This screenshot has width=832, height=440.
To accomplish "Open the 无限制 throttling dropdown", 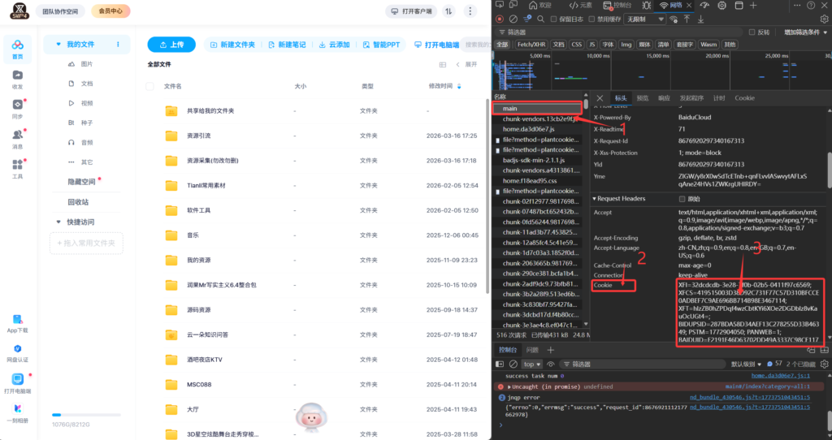I will (645, 19).
